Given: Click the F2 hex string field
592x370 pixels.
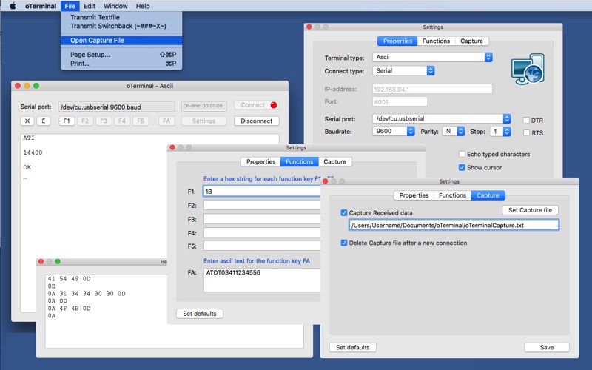Looking at the screenshot, I should coord(262,206).
